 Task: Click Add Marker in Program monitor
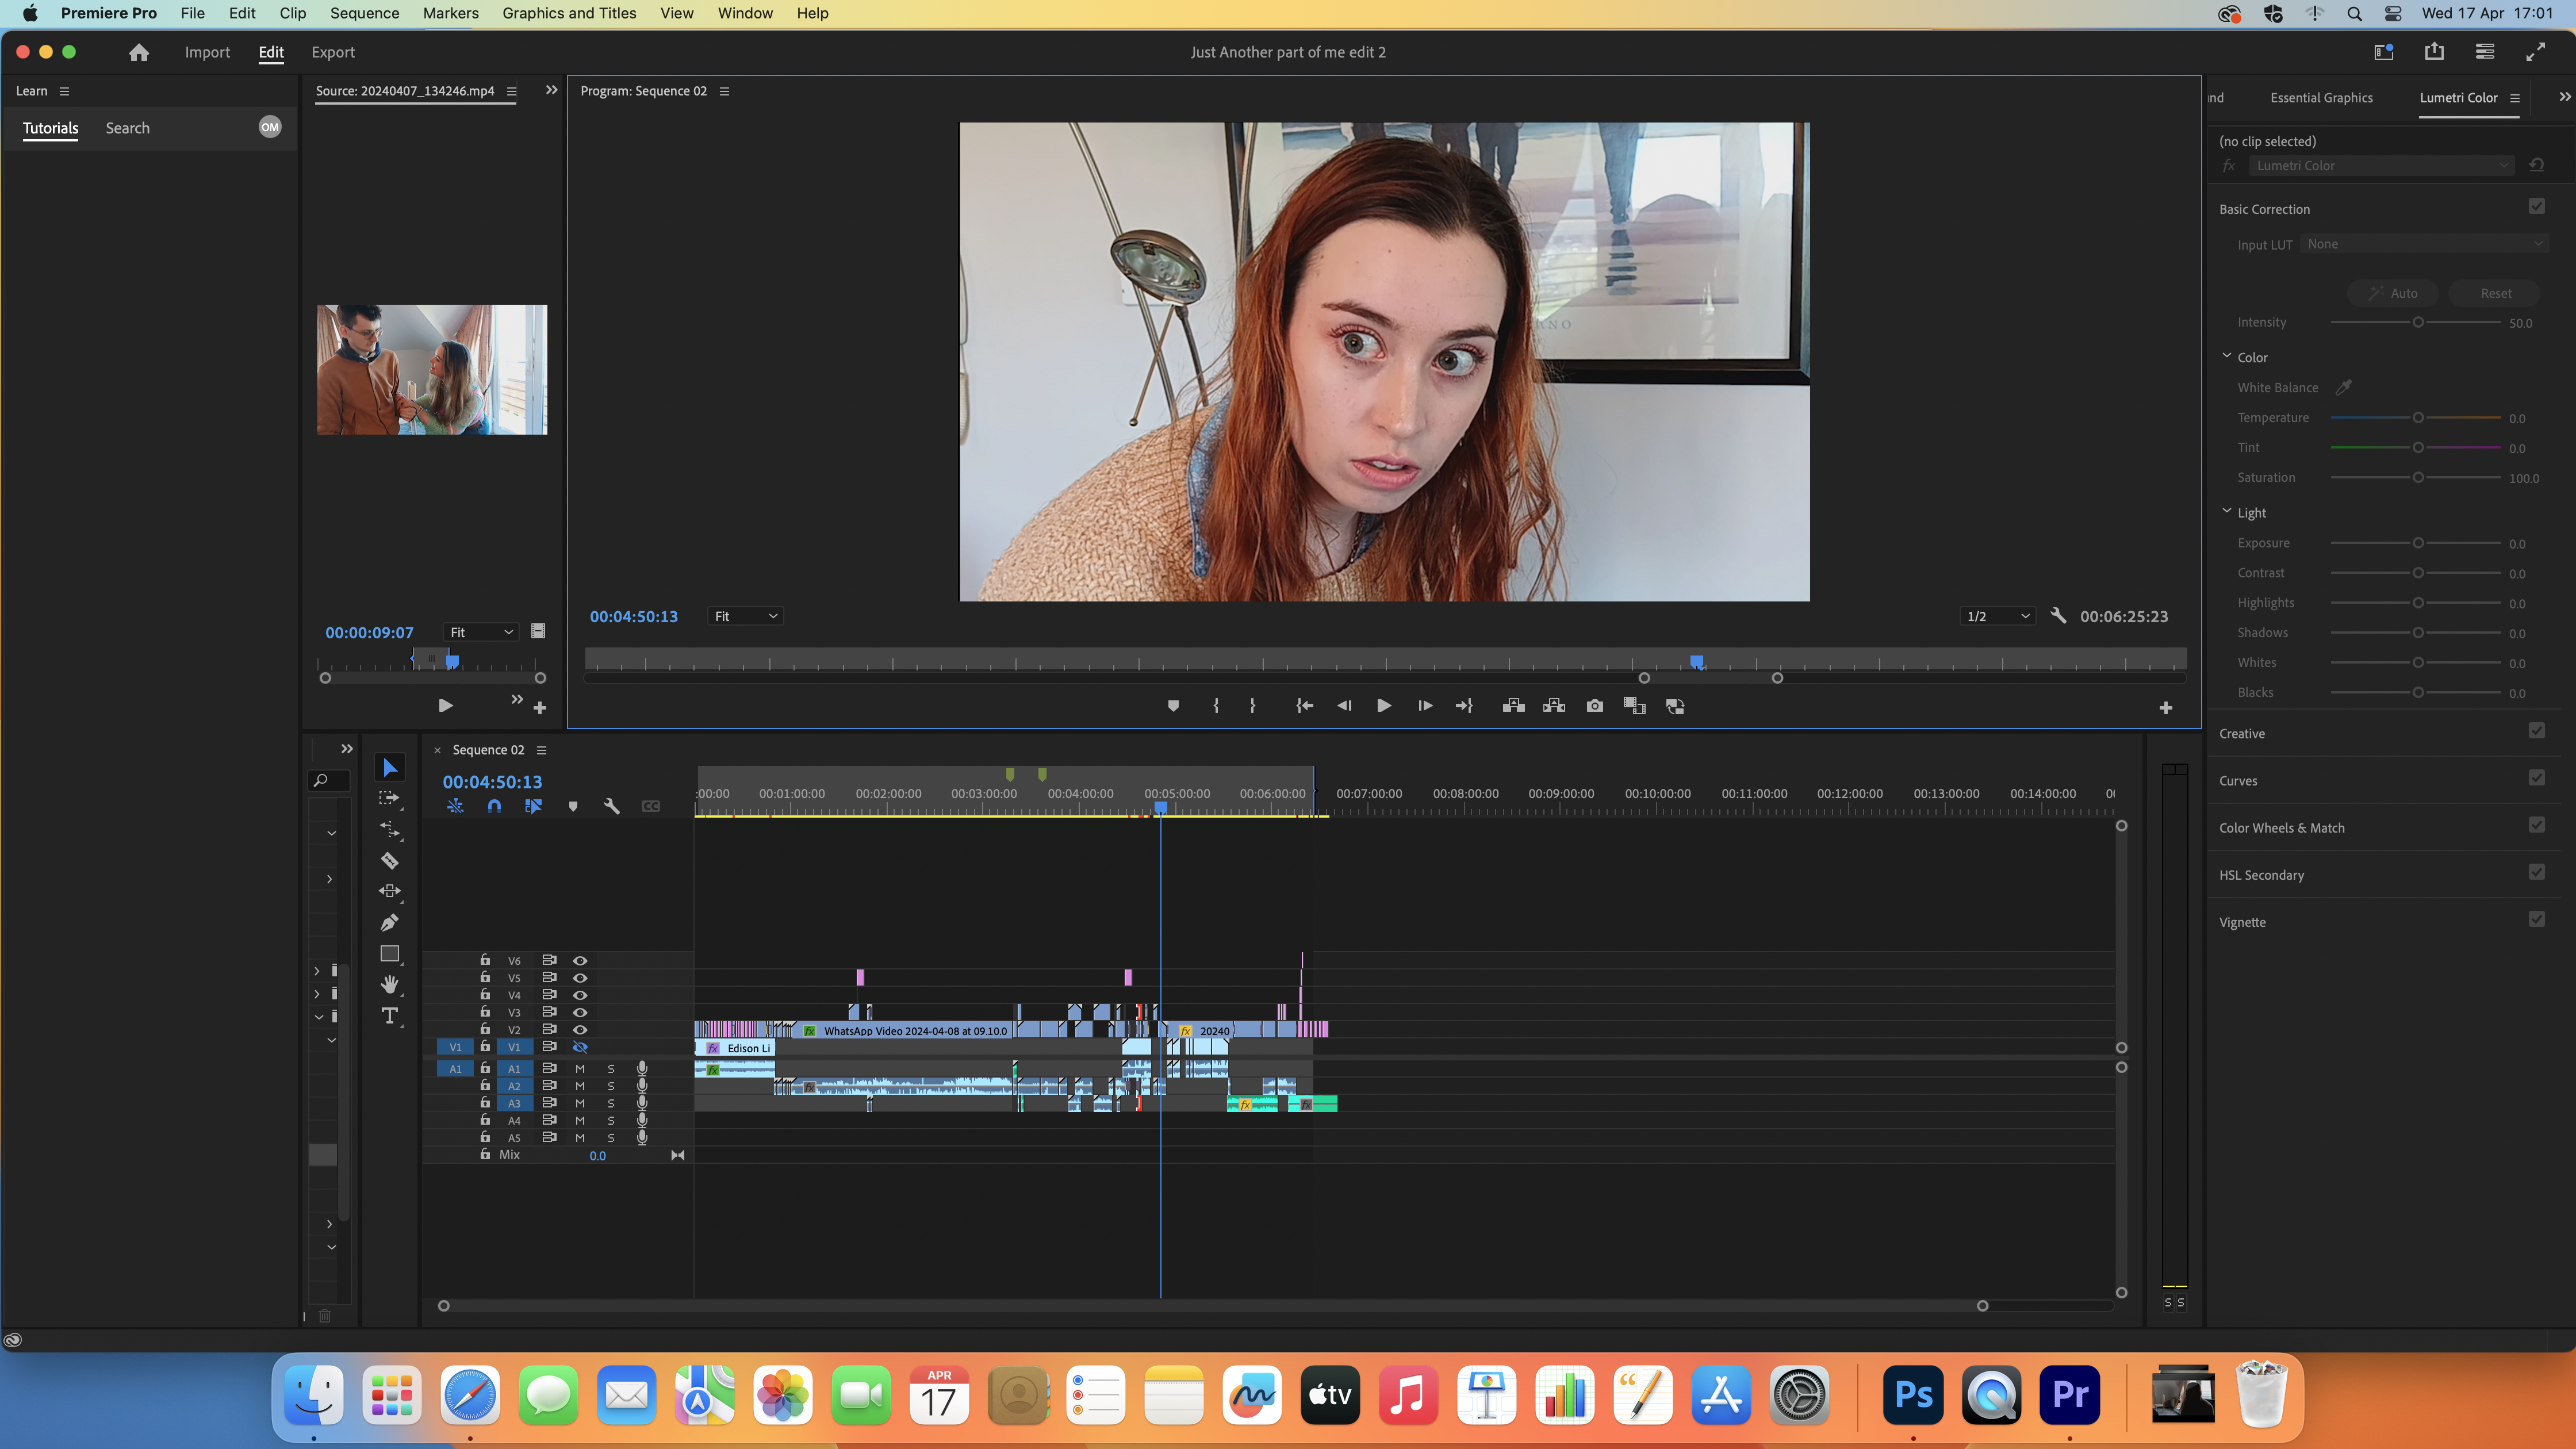click(x=1173, y=706)
